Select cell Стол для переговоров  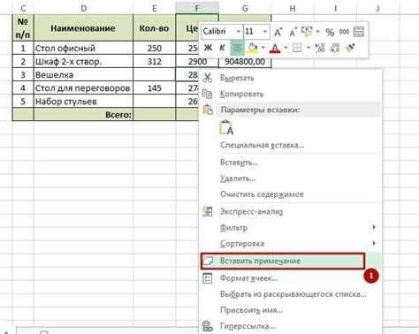point(83,87)
